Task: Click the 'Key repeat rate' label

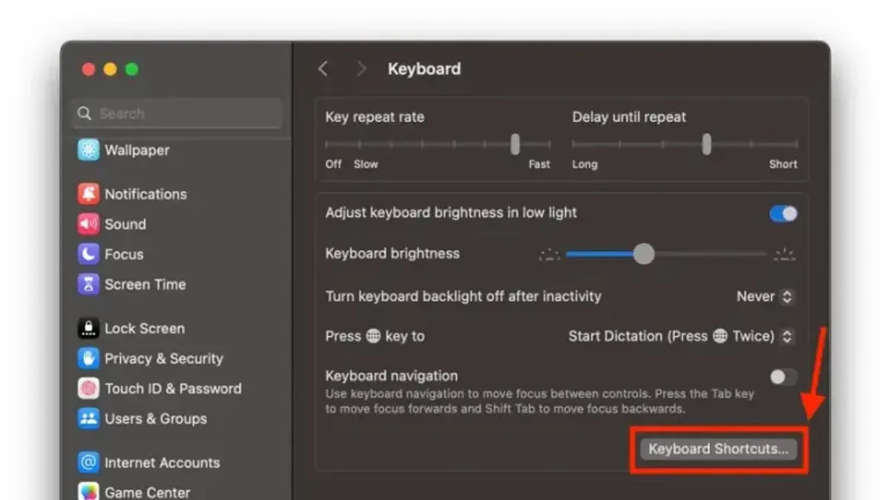Action: click(375, 117)
